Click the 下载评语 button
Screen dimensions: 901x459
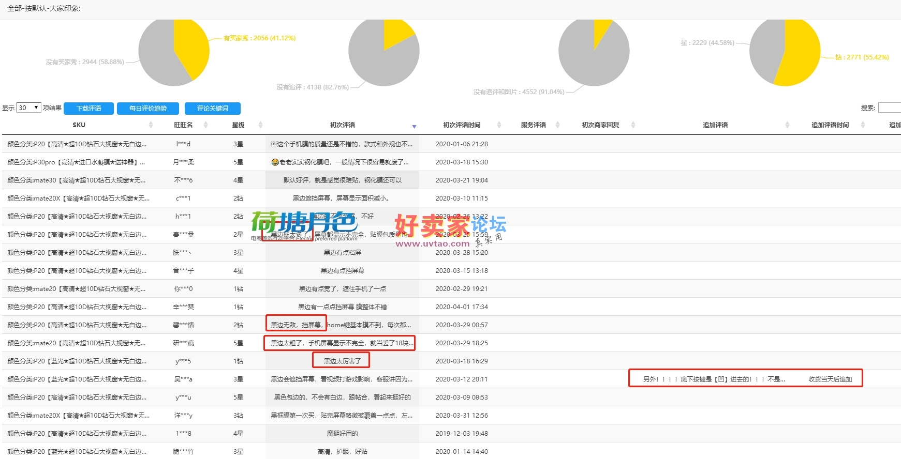click(x=88, y=109)
